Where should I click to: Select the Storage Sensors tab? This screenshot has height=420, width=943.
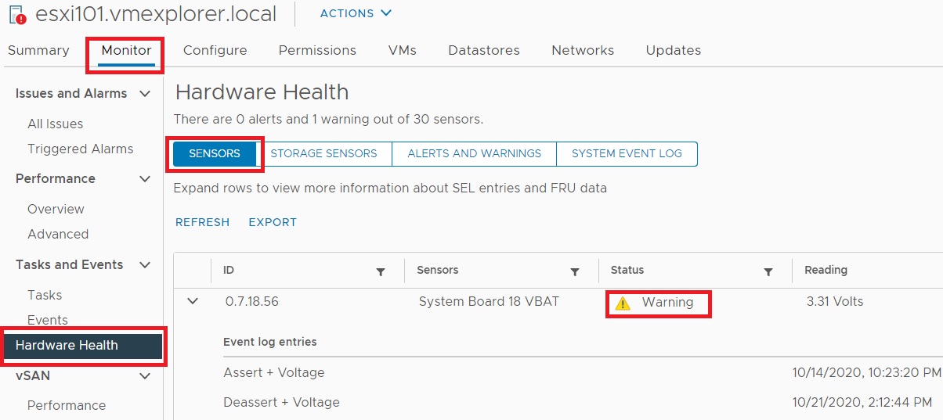(323, 153)
